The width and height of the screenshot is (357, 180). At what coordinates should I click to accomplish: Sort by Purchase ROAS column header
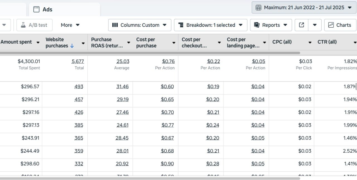tap(107, 42)
